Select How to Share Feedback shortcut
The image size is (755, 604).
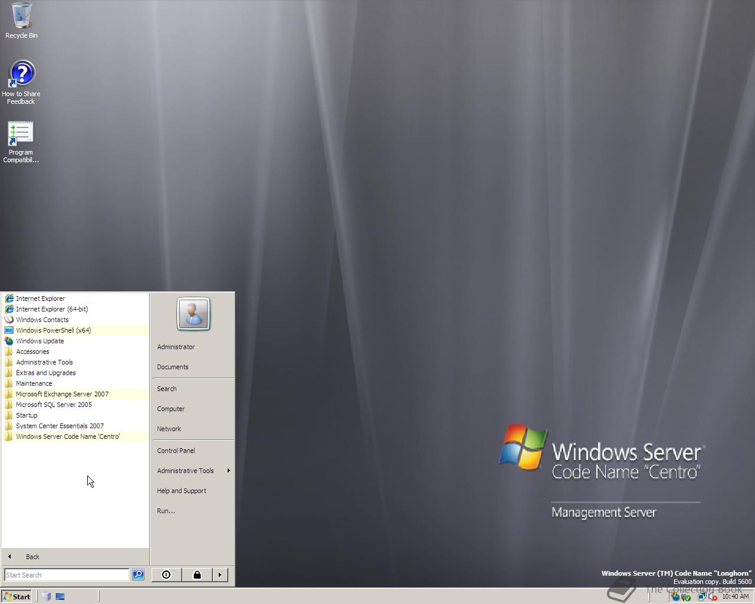click(x=21, y=83)
